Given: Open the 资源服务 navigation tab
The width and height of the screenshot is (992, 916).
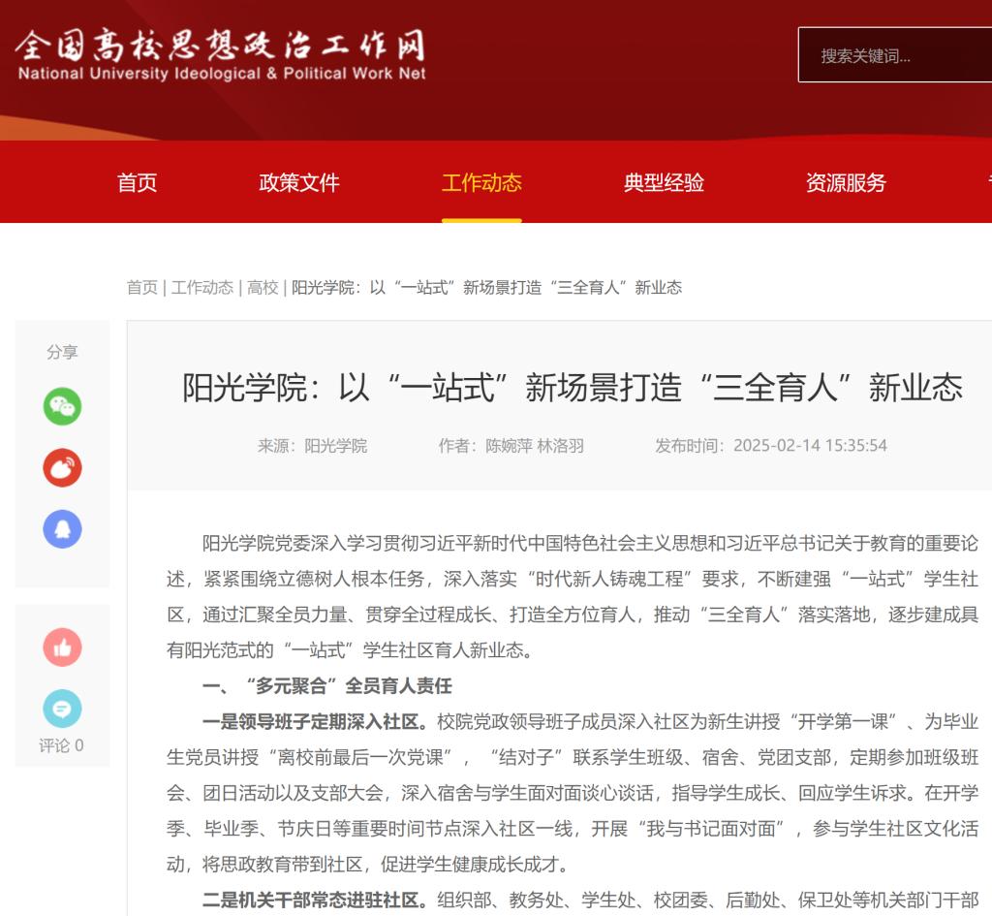Looking at the screenshot, I should [846, 182].
